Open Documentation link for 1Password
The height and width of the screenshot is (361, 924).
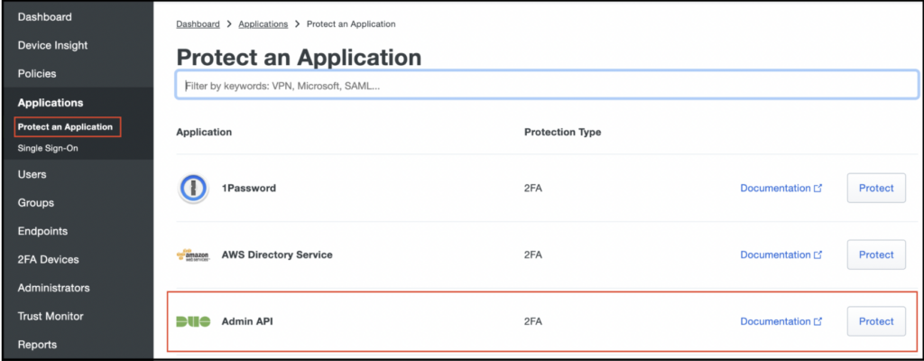click(781, 188)
